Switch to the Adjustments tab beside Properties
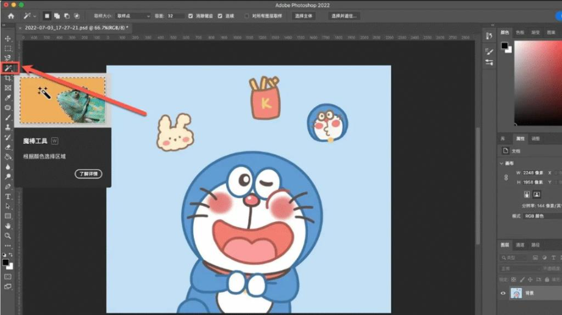562x315 pixels. click(x=535, y=139)
